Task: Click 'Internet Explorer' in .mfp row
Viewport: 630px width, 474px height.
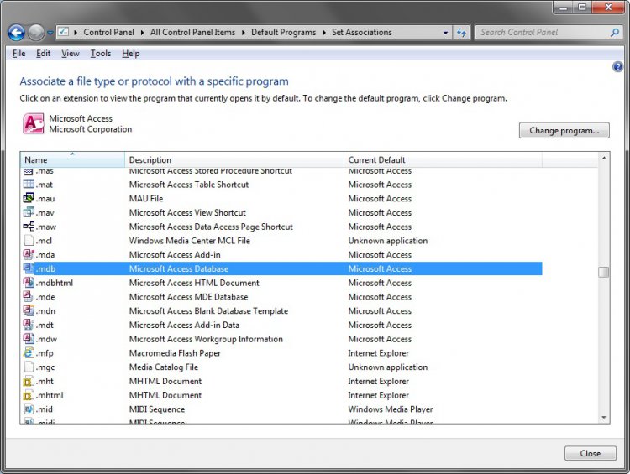Action: (379, 353)
